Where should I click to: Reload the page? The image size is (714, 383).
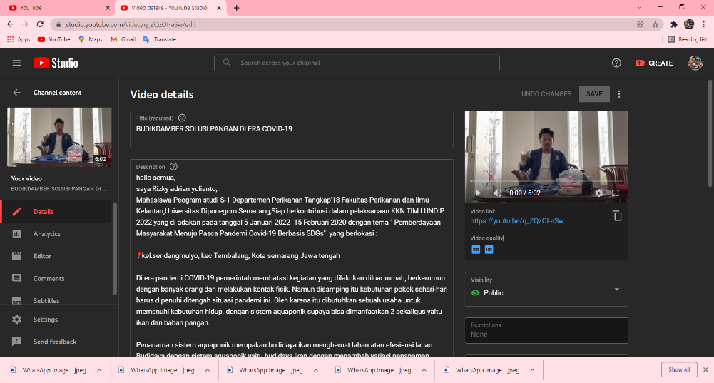tap(40, 24)
